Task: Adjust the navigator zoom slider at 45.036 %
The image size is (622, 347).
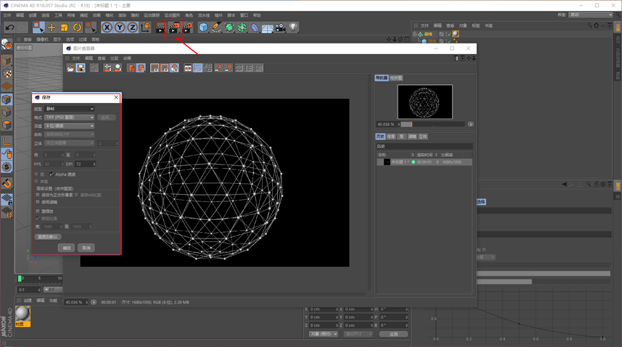Action: (x=433, y=124)
